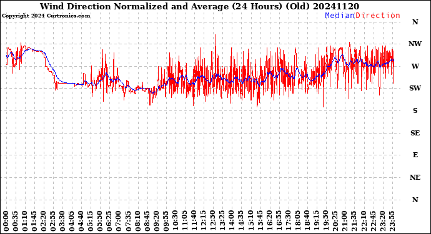Select the red "Direction" legend label
The height and width of the screenshot is (234, 431).
(x=378, y=16)
